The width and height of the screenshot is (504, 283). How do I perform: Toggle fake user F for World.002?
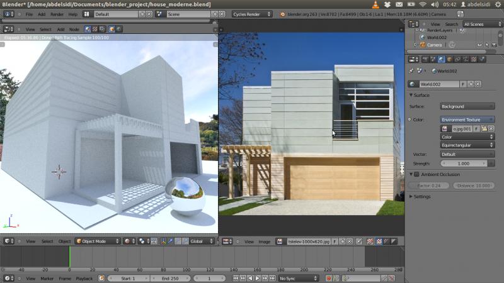click(x=463, y=84)
